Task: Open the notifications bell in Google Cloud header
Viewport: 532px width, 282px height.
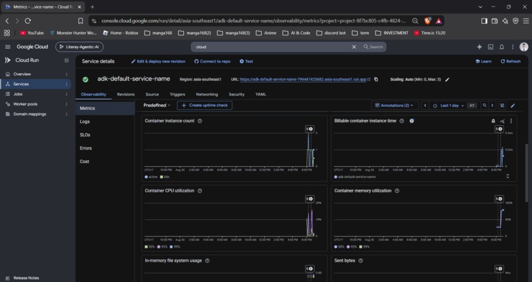Action: 502,47
